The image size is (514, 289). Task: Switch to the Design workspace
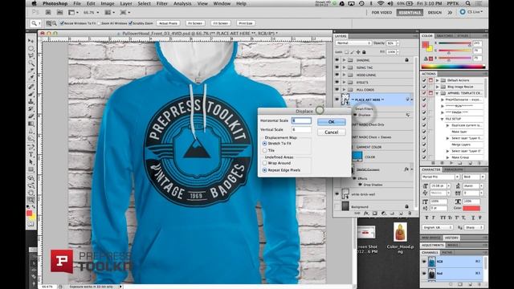[434, 13]
